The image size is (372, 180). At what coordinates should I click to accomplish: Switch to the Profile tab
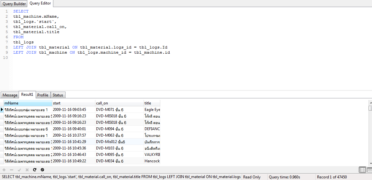coord(43,95)
